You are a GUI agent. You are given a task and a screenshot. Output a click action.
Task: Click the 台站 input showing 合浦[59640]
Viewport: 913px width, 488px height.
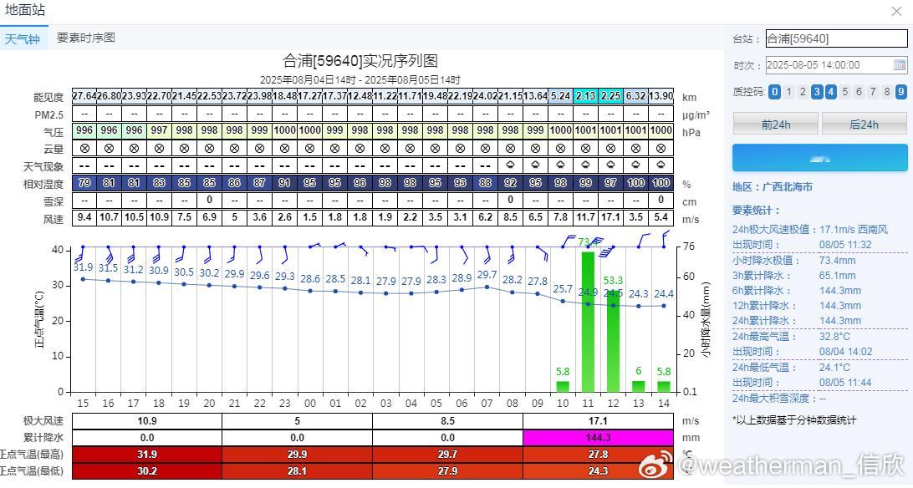click(836, 39)
